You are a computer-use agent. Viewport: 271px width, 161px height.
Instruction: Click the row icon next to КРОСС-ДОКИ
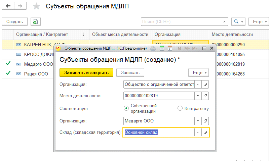(18, 54)
